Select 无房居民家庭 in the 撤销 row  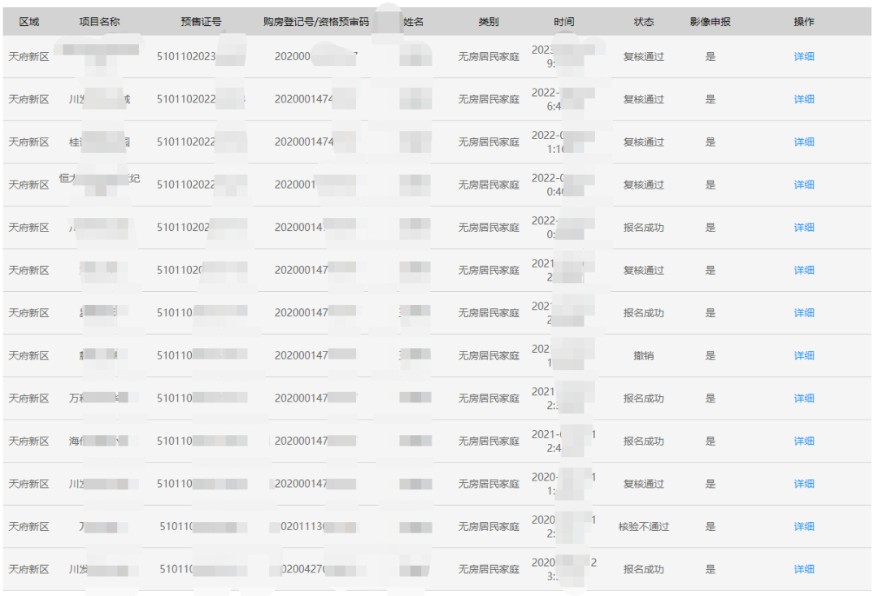[489, 355]
